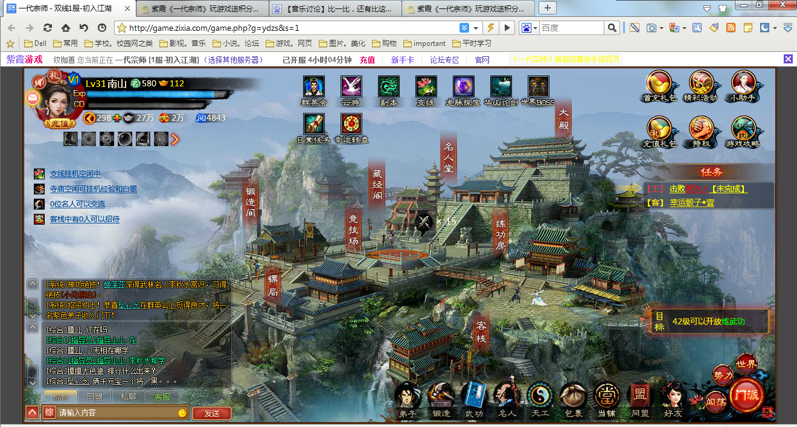797x427 pixels.
Task: Click the 势力 faction button
Action: (723, 376)
